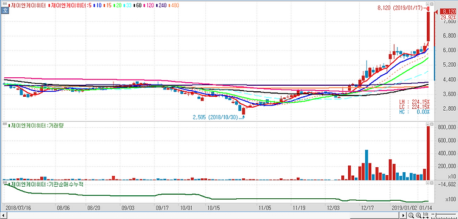Click the zoom out magnifier icon
The width and height of the screenshot is (458, 219).
tap(411, 215)
